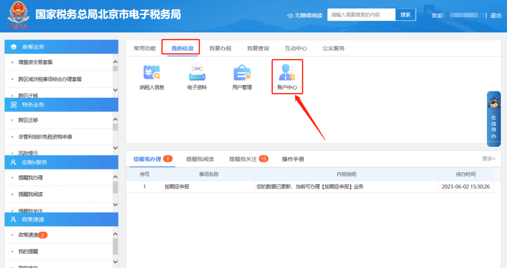This screenshot has height=268, width=507.
Task: Select 增量房交易套餐 in the sidebar
Action: [x=36, y=63]
